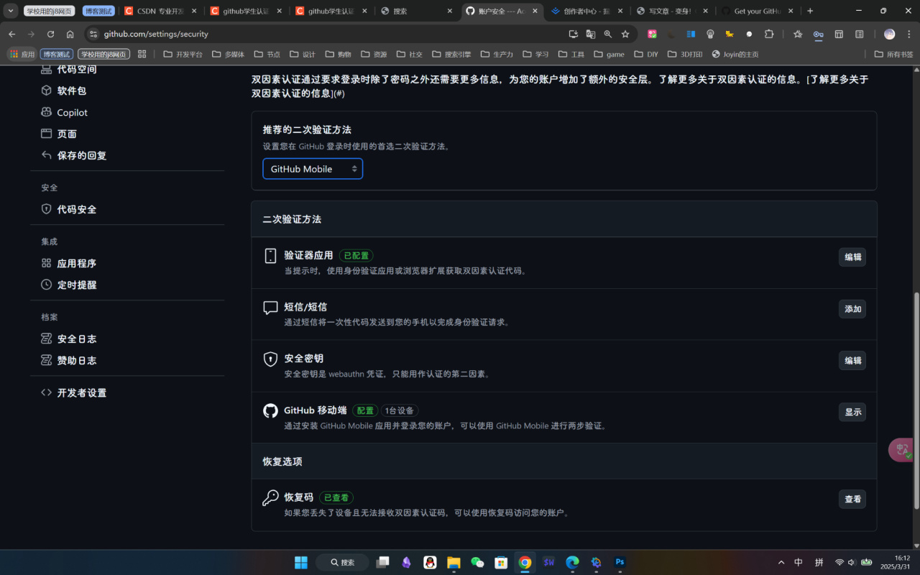
Task: Switch to the CSDN 专业开发 tab
Action: coord(160,11)
